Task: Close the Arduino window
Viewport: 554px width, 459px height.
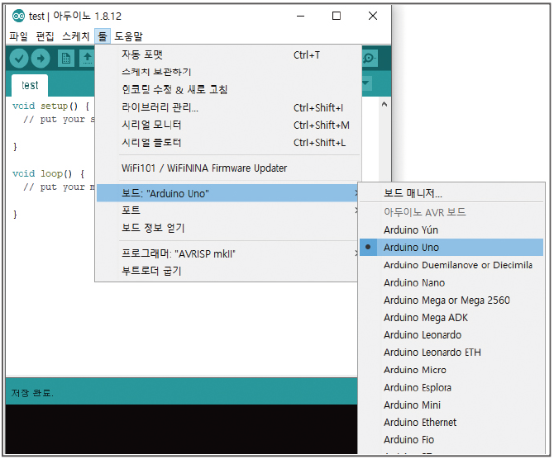Action: click(x=373, y=16)
